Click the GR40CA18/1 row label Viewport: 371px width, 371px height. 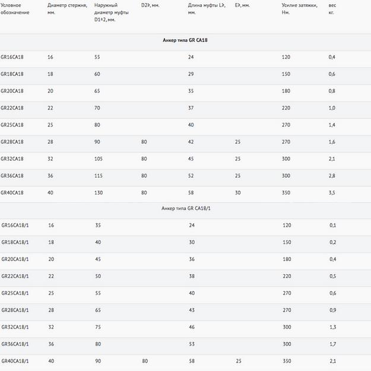click(15, 361)
